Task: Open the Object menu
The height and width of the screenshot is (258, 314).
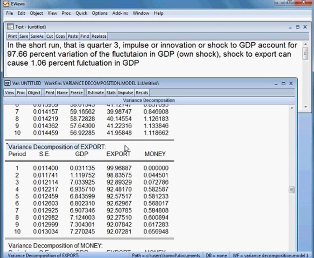Action: point(36,13)
